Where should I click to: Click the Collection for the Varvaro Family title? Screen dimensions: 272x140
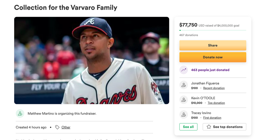(66, 7)
